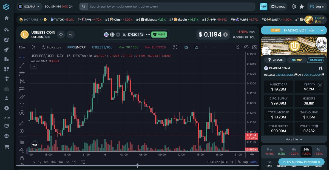Select the trend line drawing tool
This screenshot has width=329, height=170.
[x=22, y=65]
